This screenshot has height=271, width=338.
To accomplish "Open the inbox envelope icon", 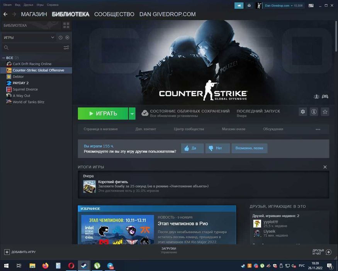I will click(x=249, y=5).
